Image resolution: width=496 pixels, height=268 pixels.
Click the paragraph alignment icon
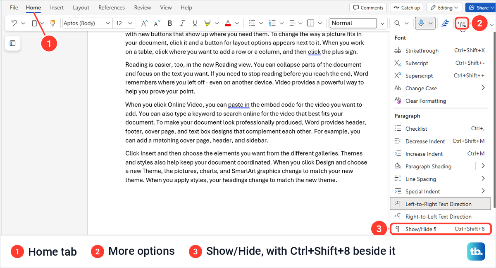tap(292, 23)
